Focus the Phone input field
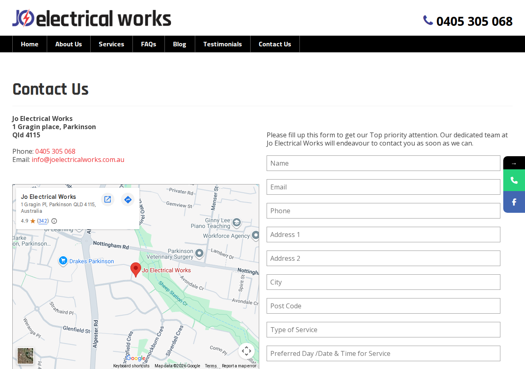Viewport: 525px width, 369px height. [x=383, y=211]
